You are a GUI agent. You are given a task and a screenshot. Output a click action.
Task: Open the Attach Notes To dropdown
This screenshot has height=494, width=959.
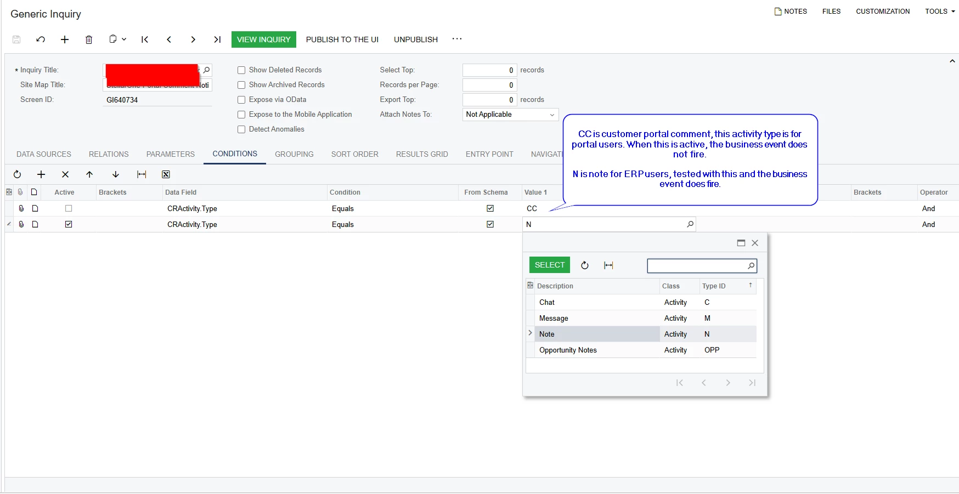point(511,115)
